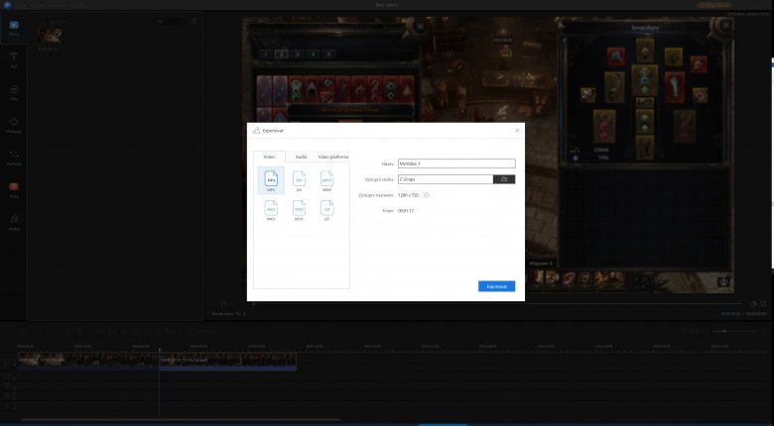Open the Filters panel in left sidebar

click(x=14, y=93)
